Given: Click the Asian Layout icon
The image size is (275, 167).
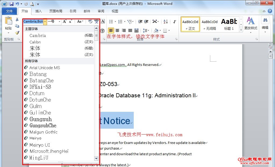Looking at the screenshot, I should pos(154,21).
